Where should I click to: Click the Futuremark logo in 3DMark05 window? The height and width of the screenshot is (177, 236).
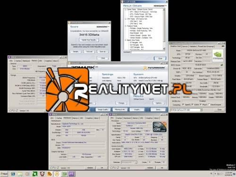(x=154, y=68)
